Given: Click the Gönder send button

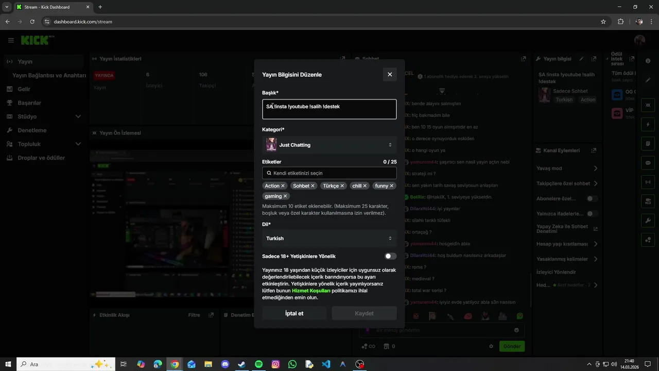Looking at the screenshot, I should tap(512, 346).
